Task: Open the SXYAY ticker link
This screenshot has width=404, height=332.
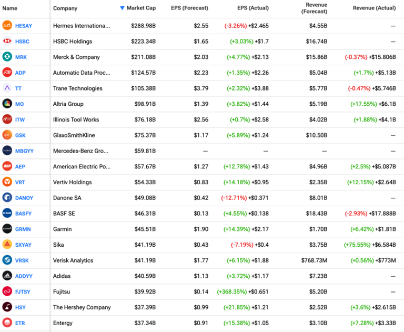Action: [x=23, y=245]
